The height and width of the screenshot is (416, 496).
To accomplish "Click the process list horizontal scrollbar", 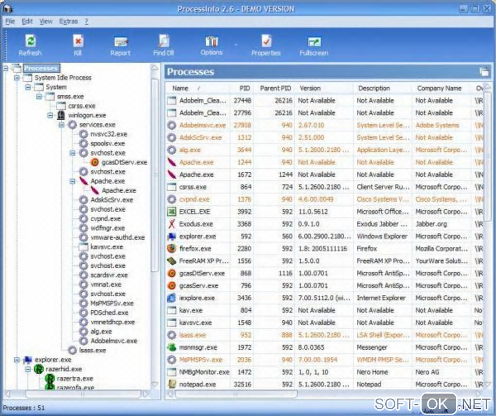I will 236,394.
